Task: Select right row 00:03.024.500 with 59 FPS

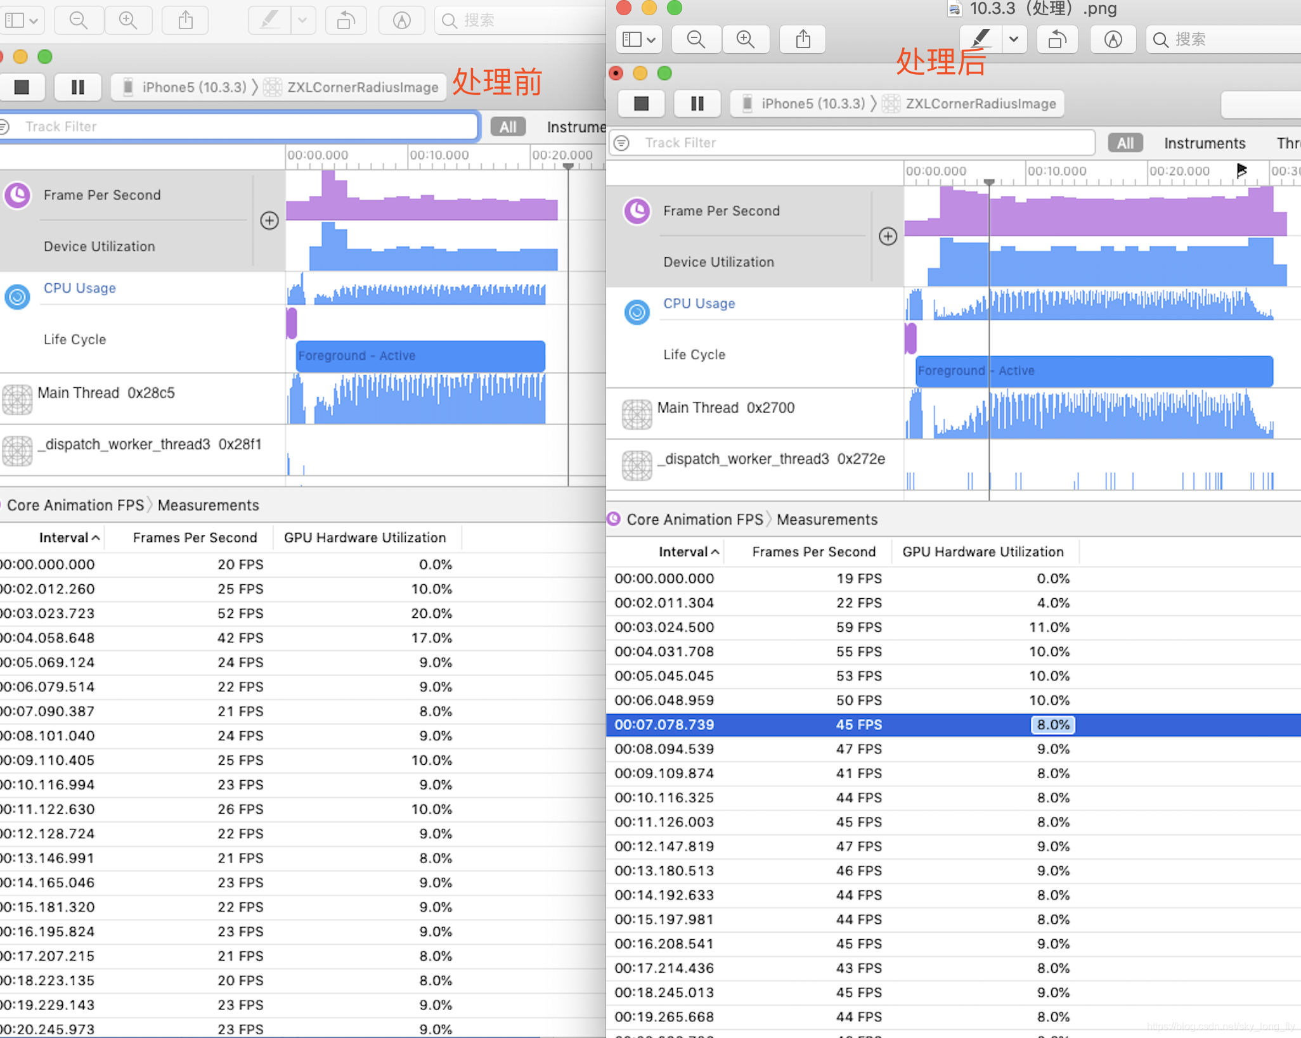Action: 954,627
